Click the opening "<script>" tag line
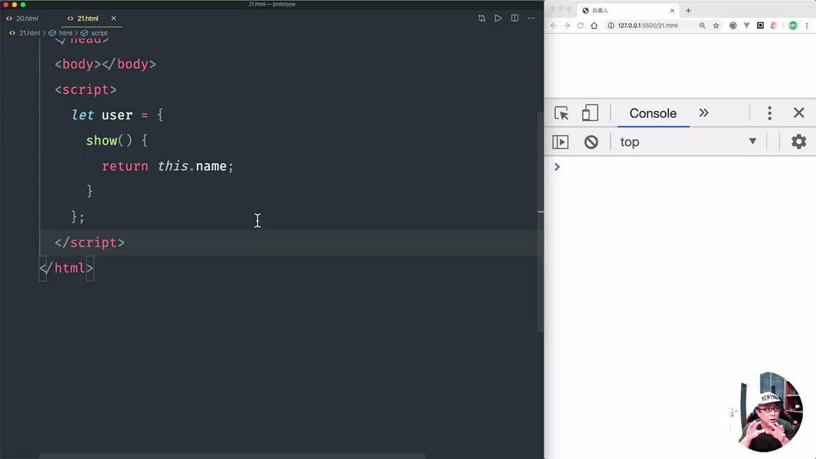816x459 pixels. tap(86, 90)
